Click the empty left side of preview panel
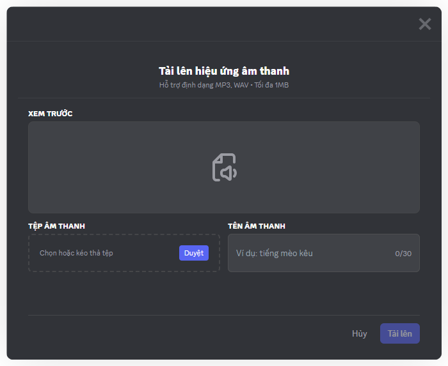This screenshot has height=366, width=448. click(x=96, y=167)
